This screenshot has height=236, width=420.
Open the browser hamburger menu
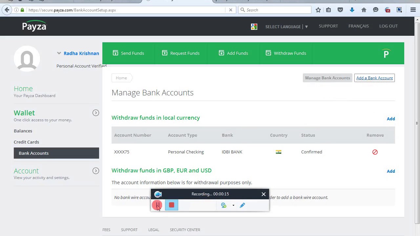[413, 10]
